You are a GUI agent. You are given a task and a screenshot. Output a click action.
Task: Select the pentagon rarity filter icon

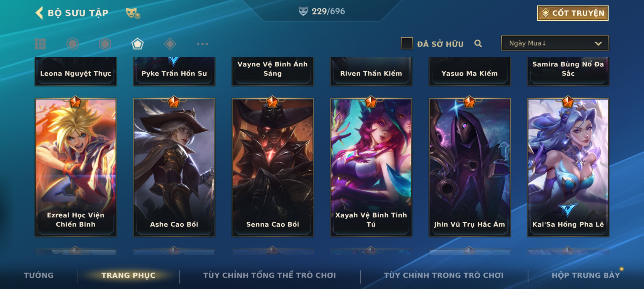(x=137, y=44)
